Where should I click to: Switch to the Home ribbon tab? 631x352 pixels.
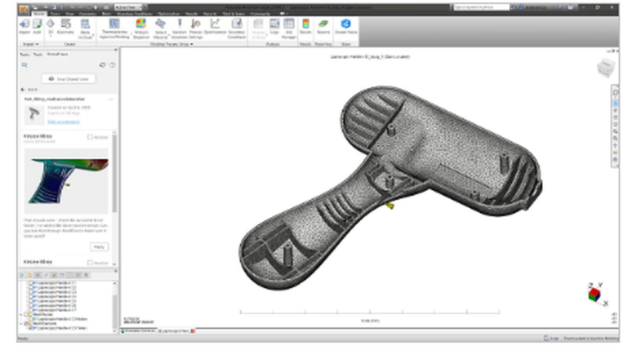[39, 14]
